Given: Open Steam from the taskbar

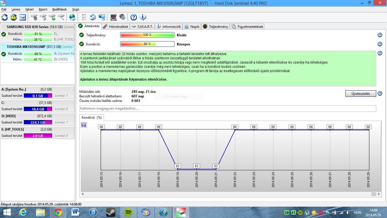Looking at the screenshot, I should pyautogui.click(x=110, y=212).
